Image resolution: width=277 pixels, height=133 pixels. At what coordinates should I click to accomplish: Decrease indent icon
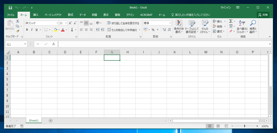click(98, 30)
